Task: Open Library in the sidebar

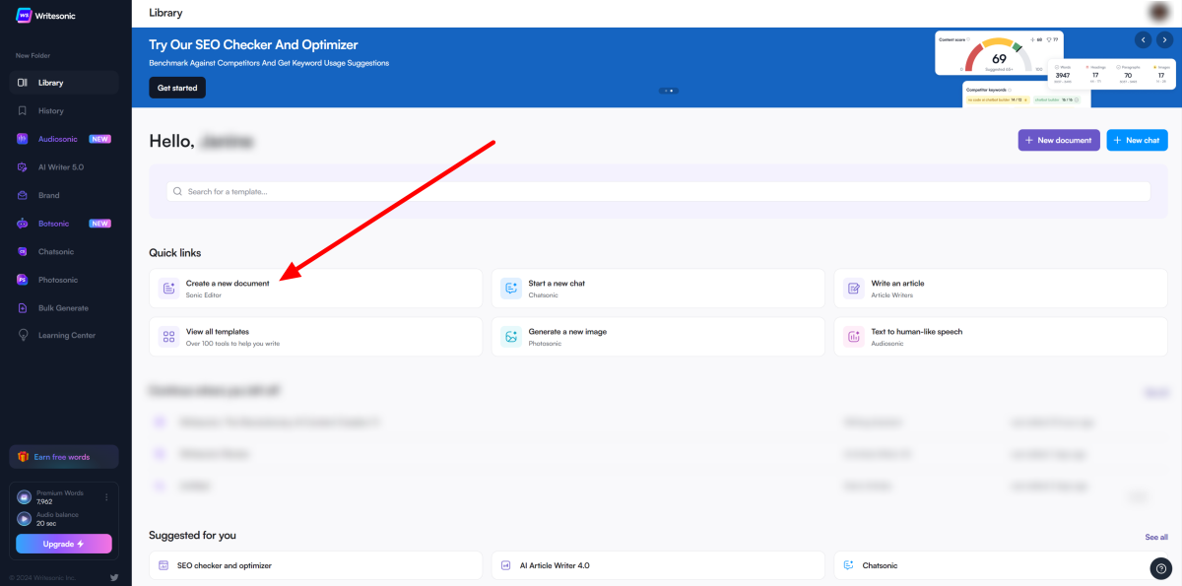Action: [65, 83]
